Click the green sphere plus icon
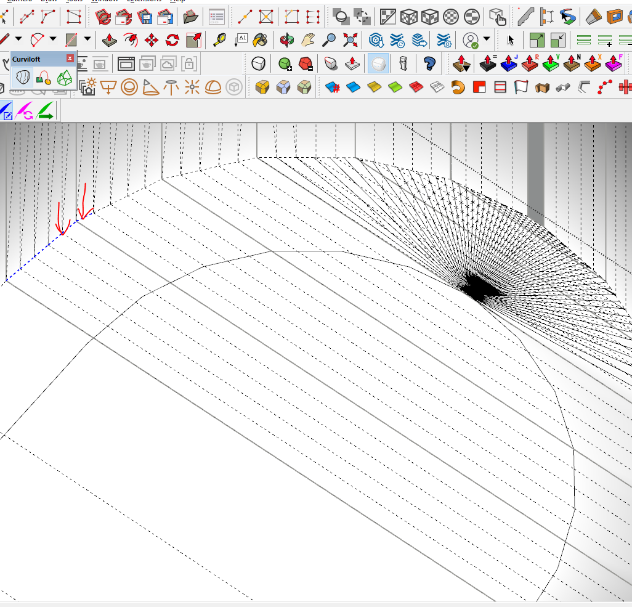Screen dimensions: 632x607 tap(285, 63)
